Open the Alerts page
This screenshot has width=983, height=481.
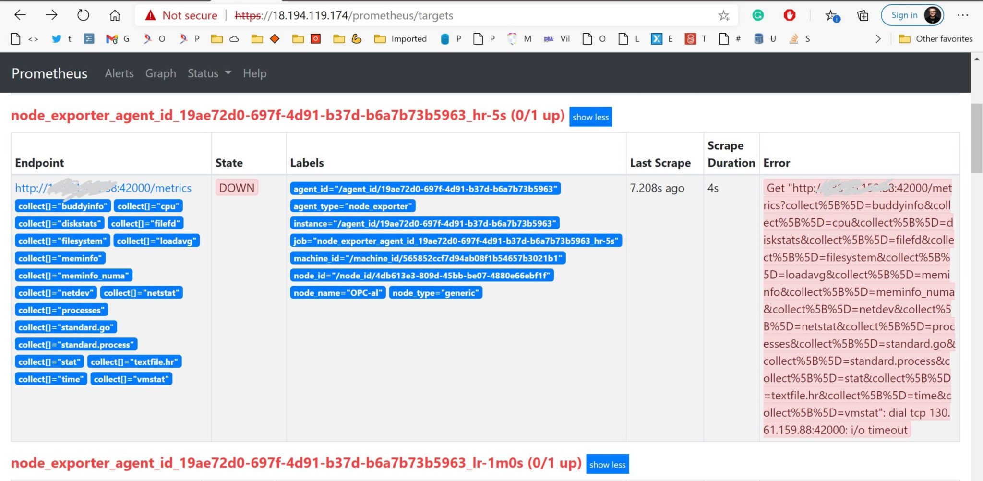[x=119, y=73]
